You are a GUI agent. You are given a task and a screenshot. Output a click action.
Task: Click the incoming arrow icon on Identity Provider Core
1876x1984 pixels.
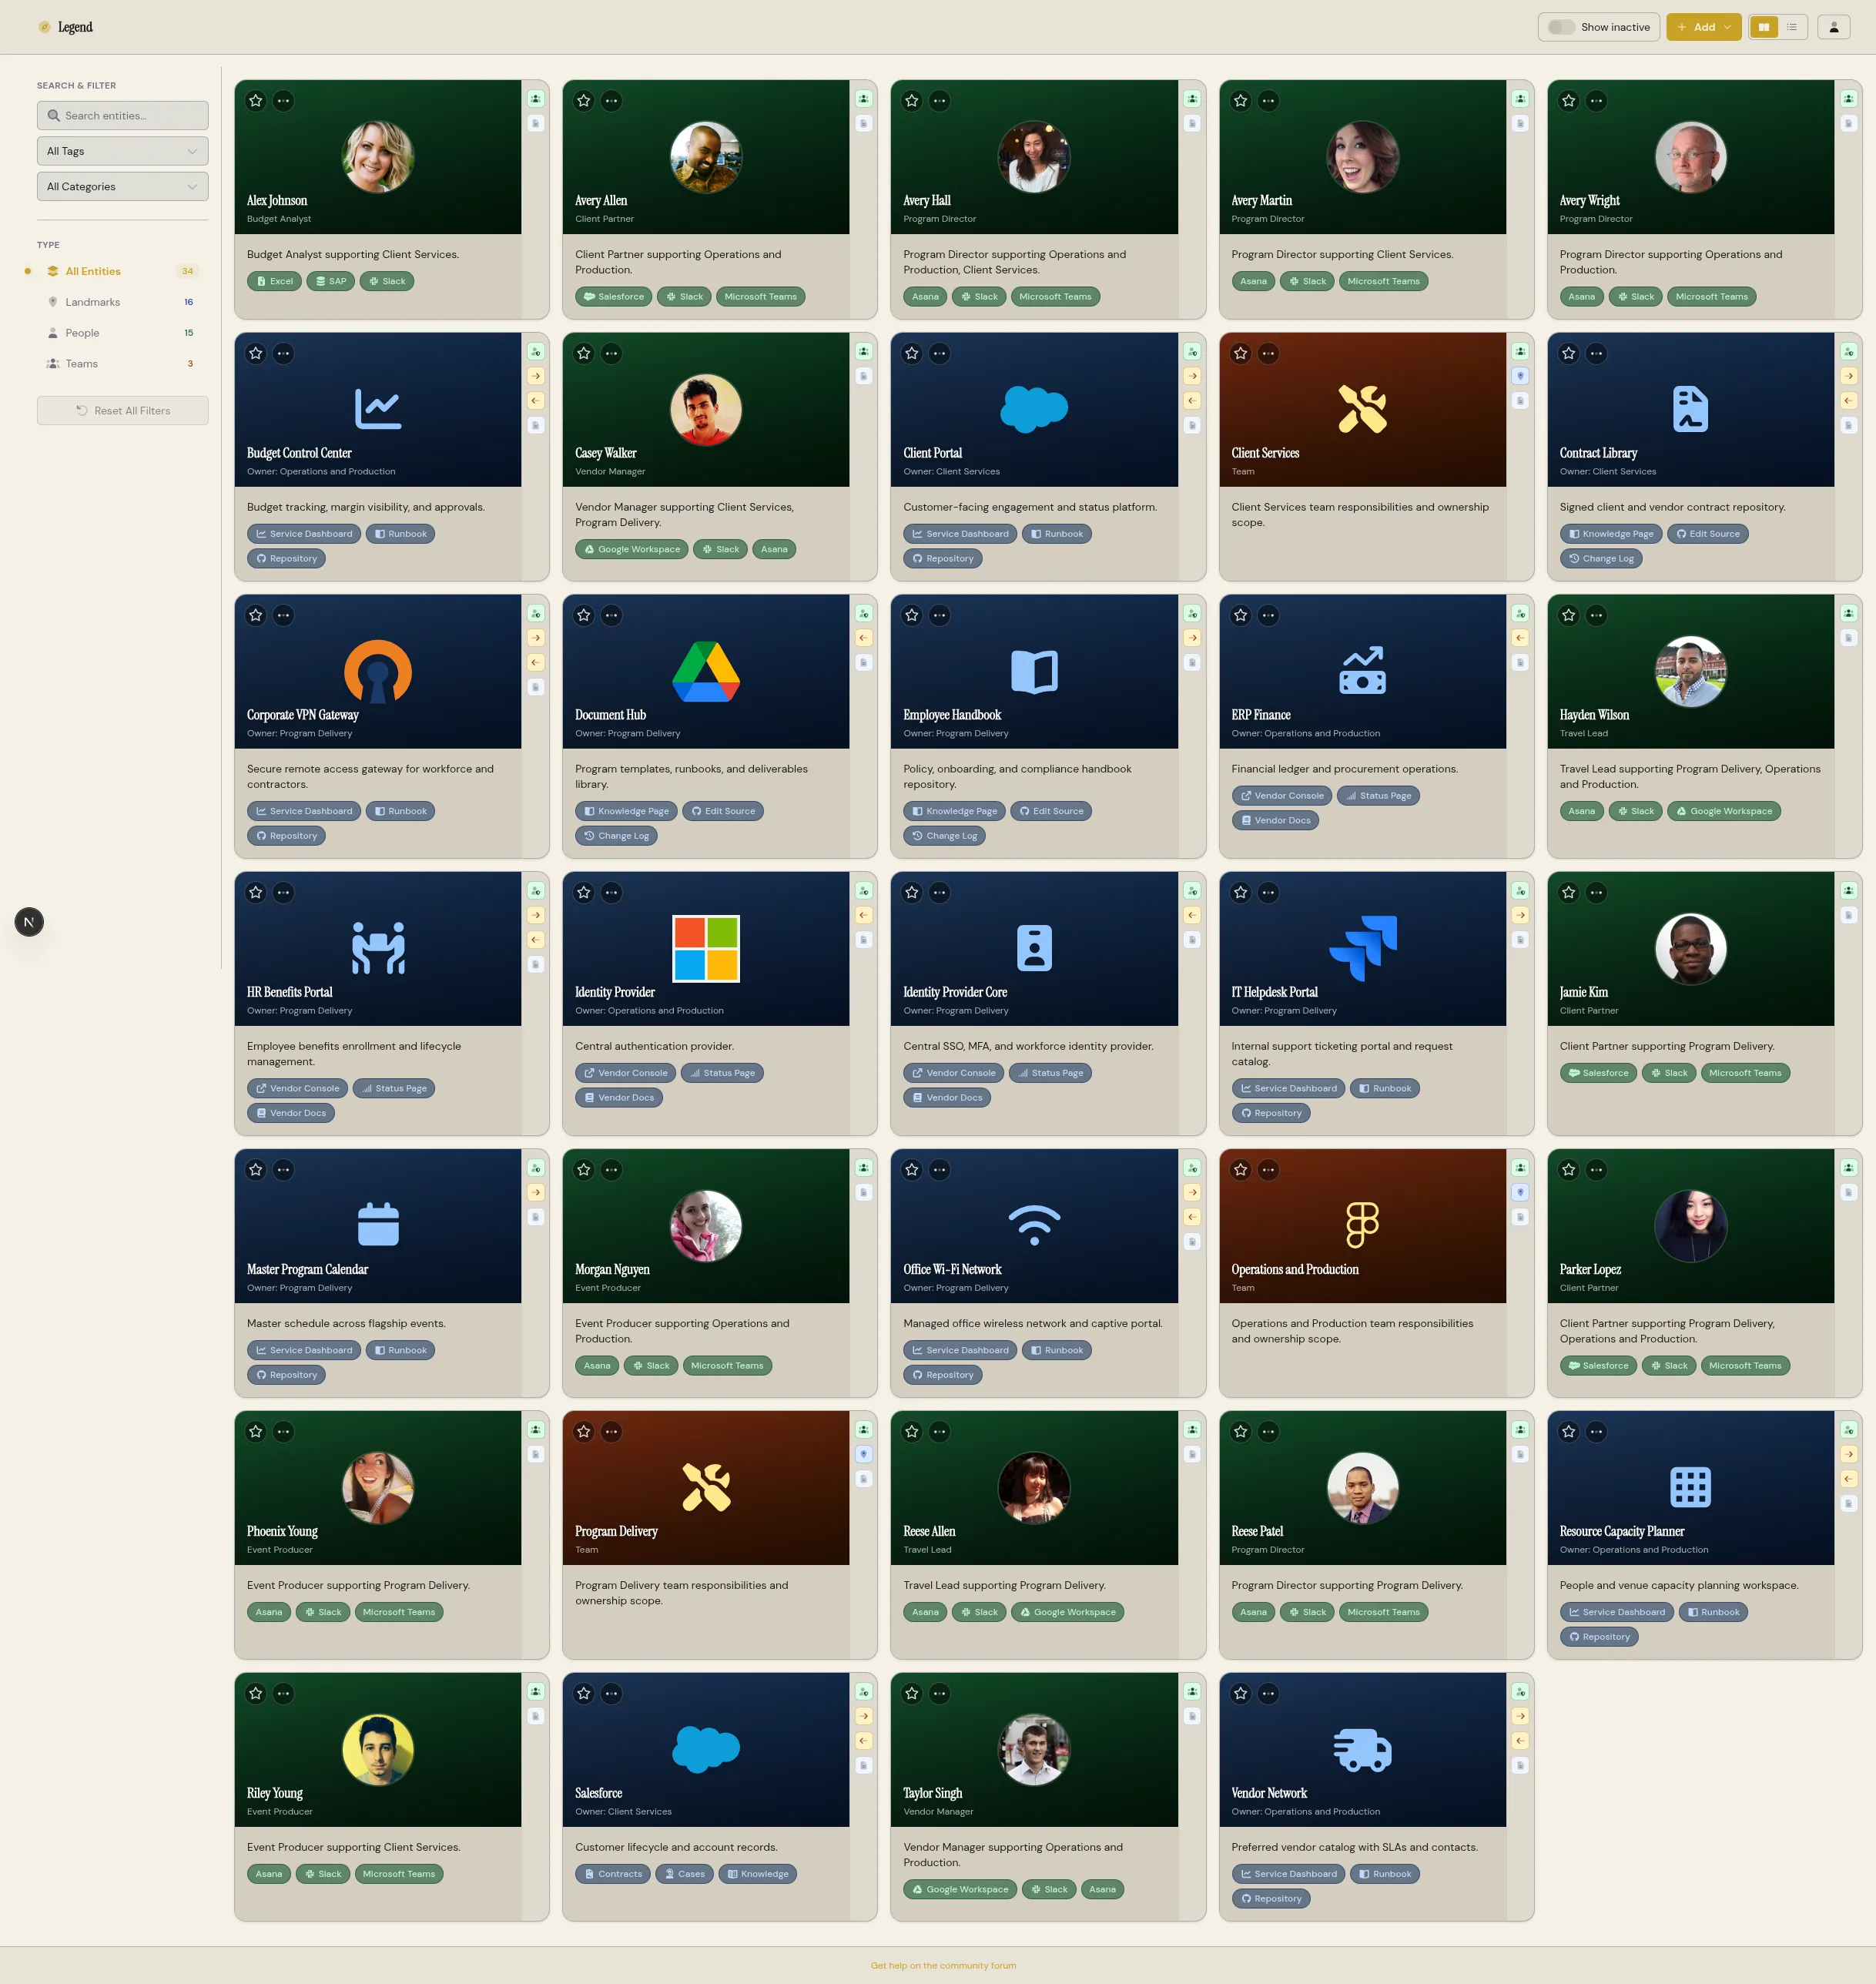pyautogui.click(x=1192, y=916)
